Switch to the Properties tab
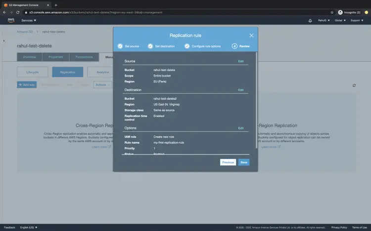371x231 pixels. [x=55, y=57]
